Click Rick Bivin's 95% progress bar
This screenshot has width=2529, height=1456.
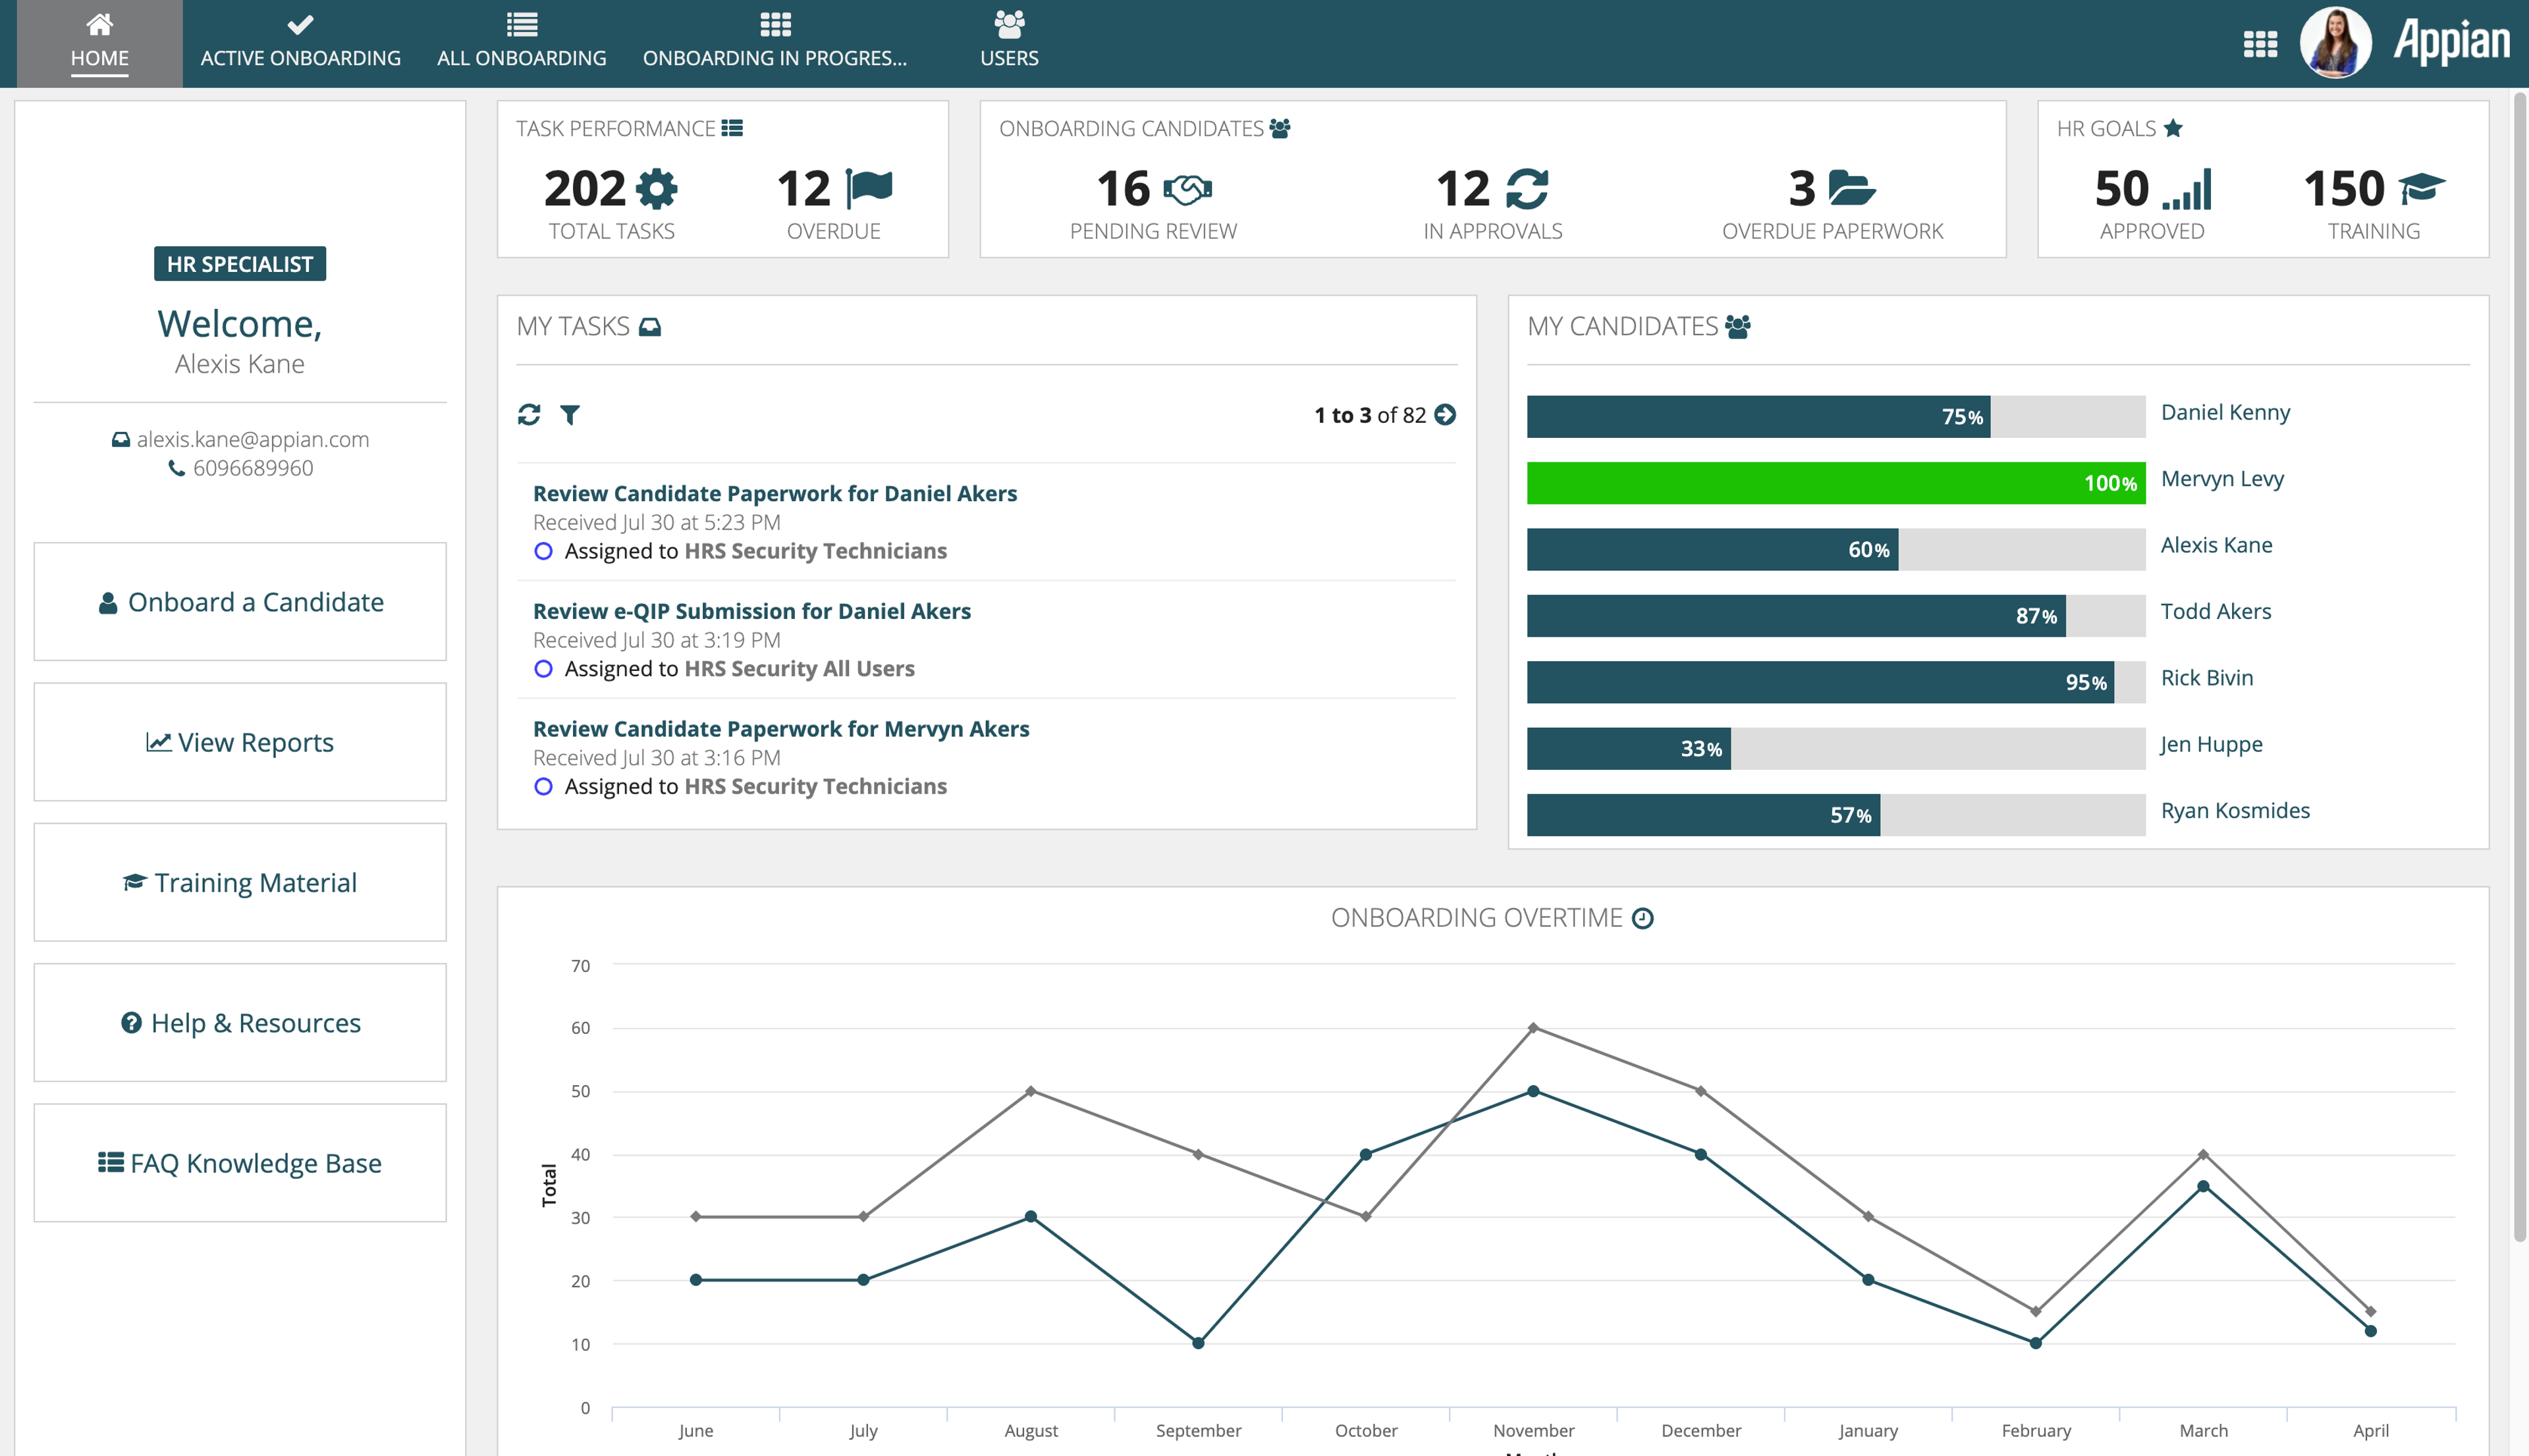click(1836, 682)
